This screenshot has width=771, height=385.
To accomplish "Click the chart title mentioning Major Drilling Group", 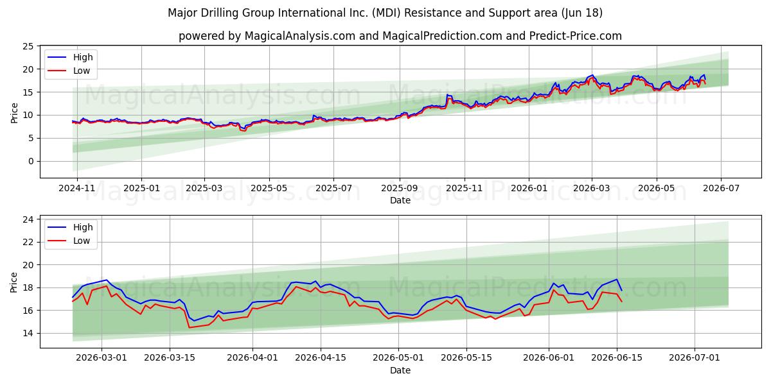I will pos(385,13).
